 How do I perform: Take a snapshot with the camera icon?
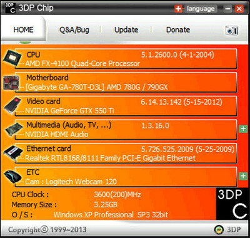tap(232, 31)
